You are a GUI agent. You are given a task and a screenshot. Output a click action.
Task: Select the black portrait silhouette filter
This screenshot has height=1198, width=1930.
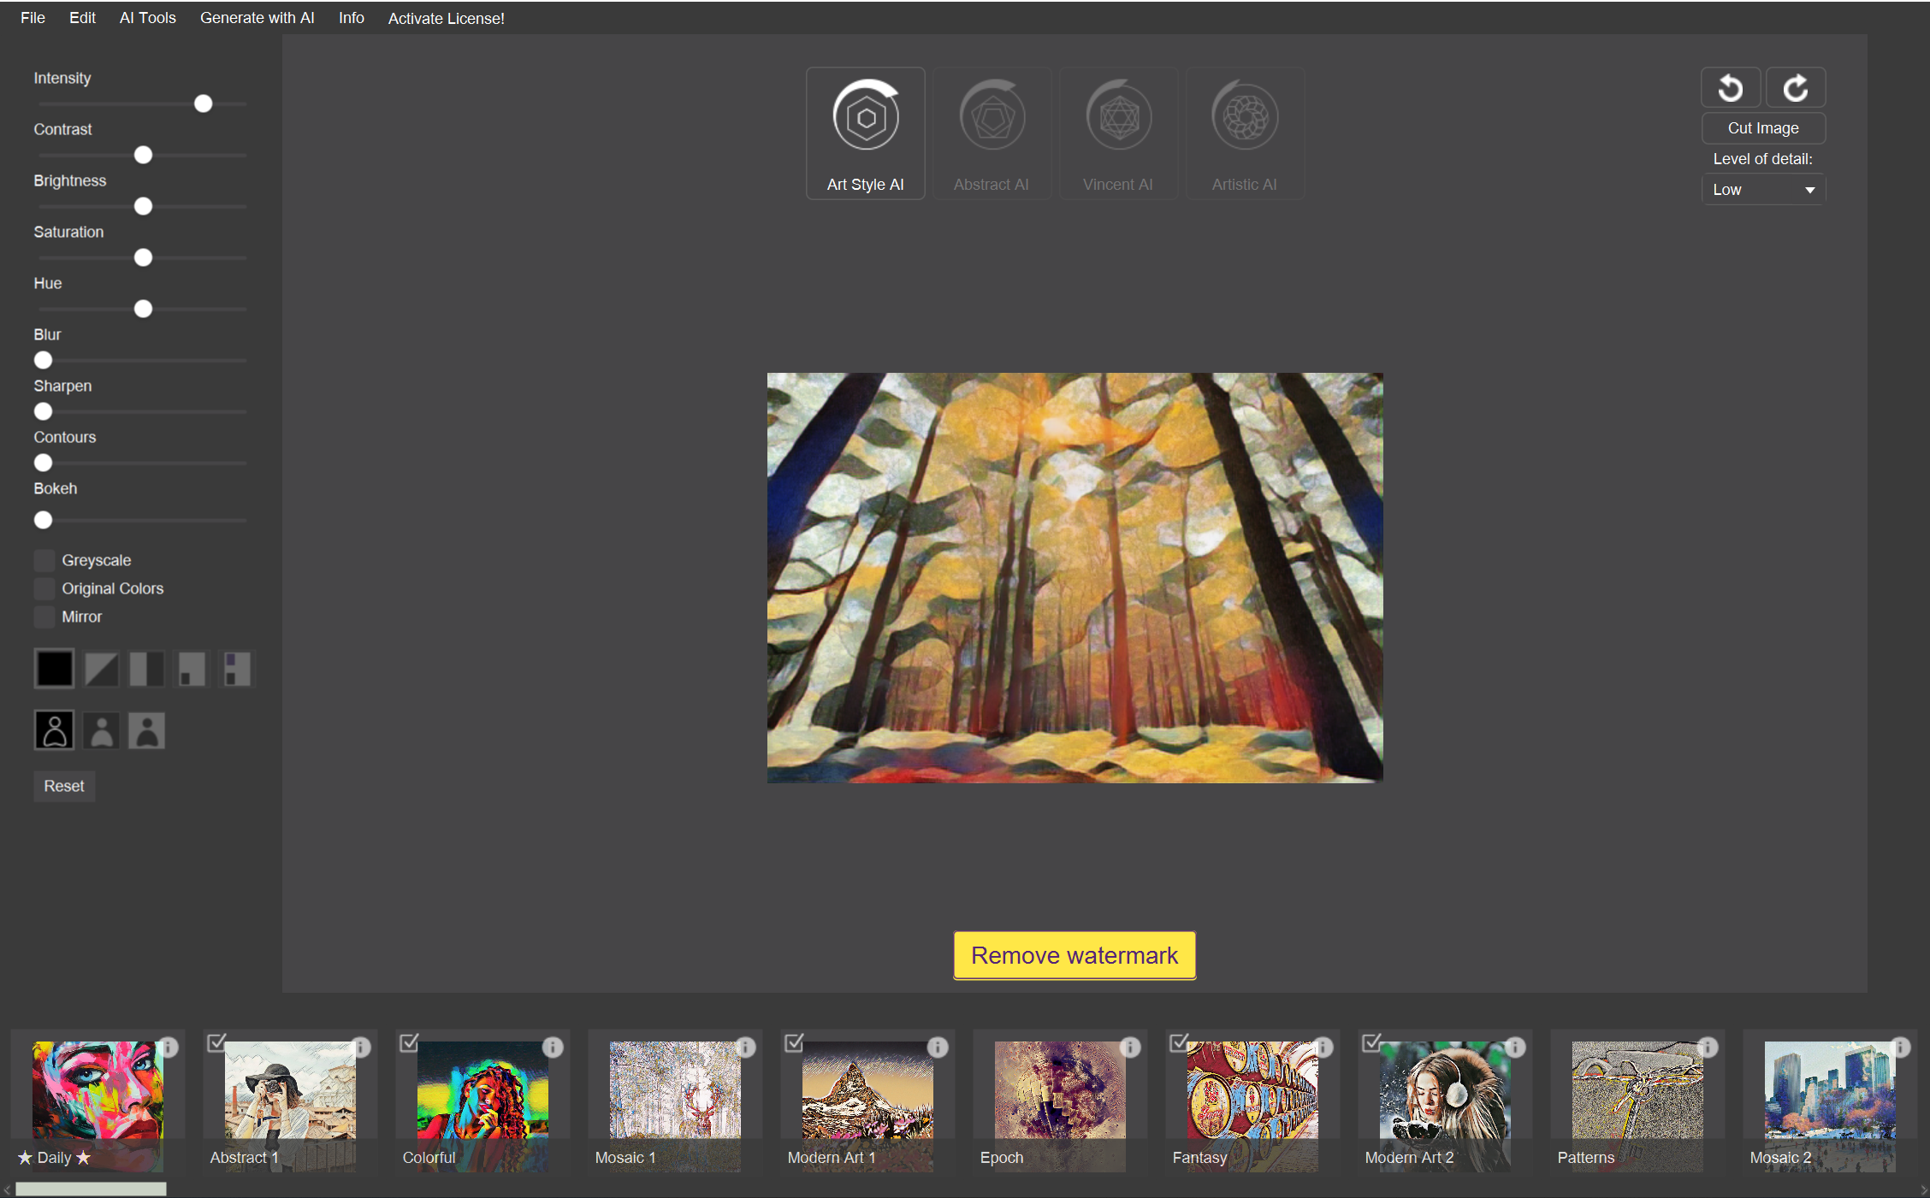pos(54,731)
